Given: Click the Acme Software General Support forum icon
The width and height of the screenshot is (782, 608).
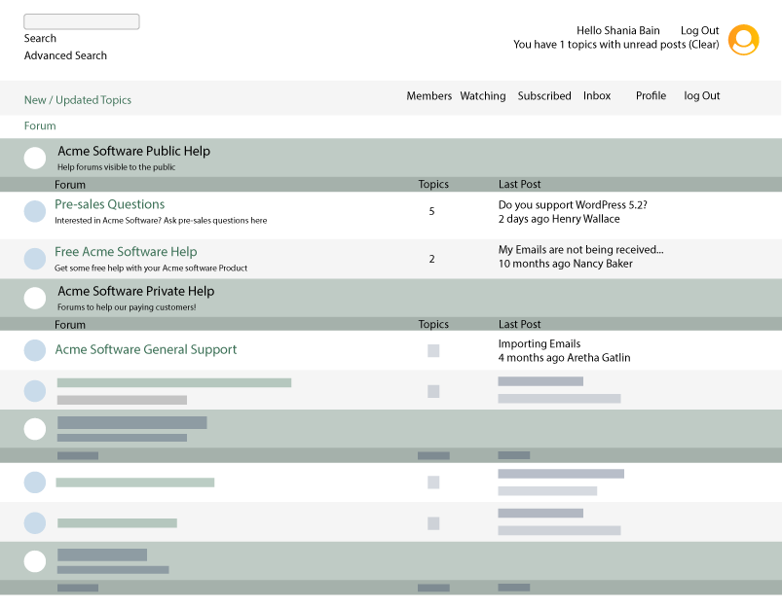Looking at the screenshot, I should click(35, 350).
